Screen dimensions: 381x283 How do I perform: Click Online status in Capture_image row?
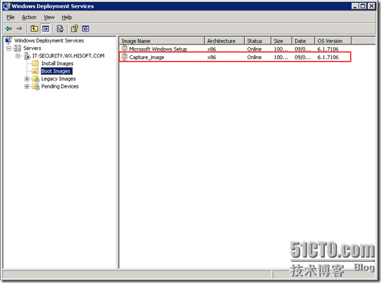point(254,57)
